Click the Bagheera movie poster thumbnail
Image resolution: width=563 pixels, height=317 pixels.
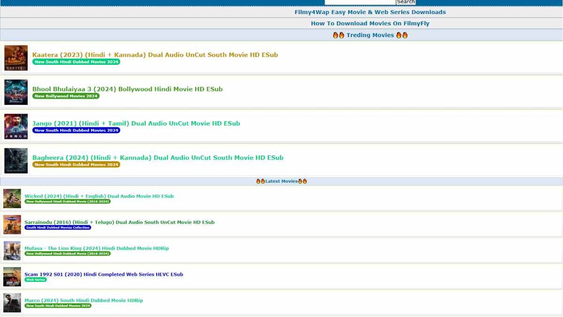click(x=16, y=161)
